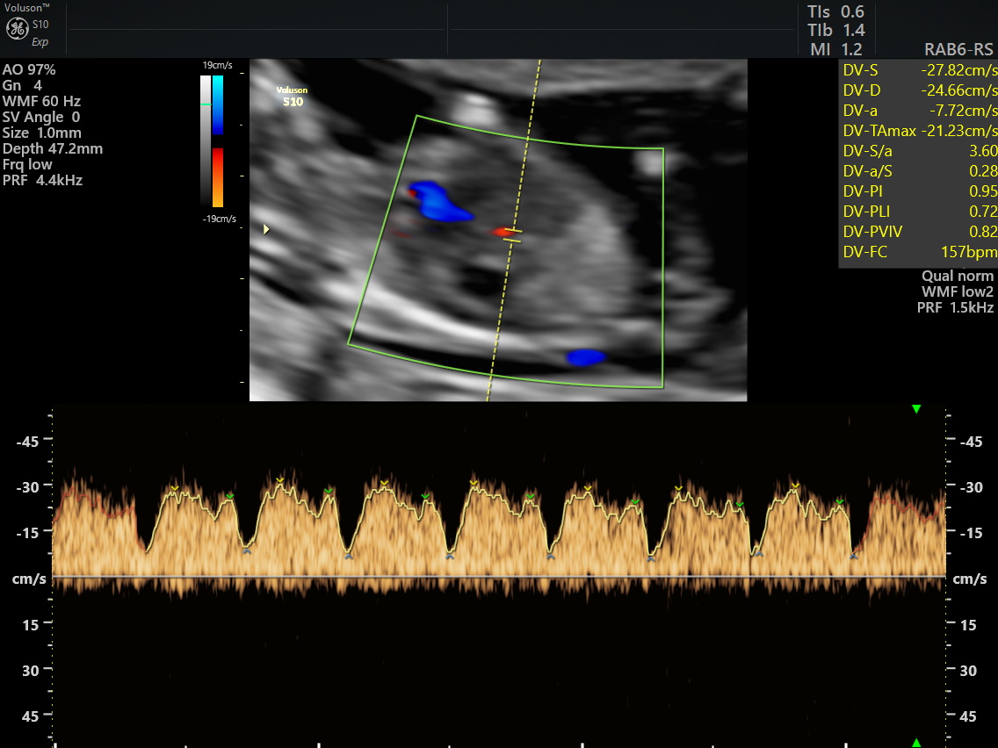998x748 pixels.
Task: Click the first yellow systolic peak marker
Action: pos(175,488)
